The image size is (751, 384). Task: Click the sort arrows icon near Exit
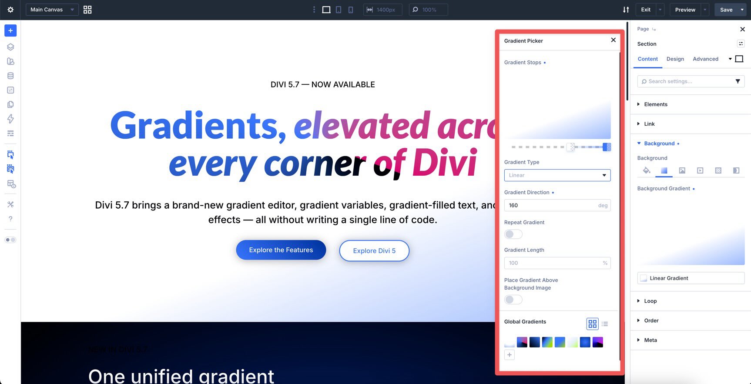pos(626,10)
